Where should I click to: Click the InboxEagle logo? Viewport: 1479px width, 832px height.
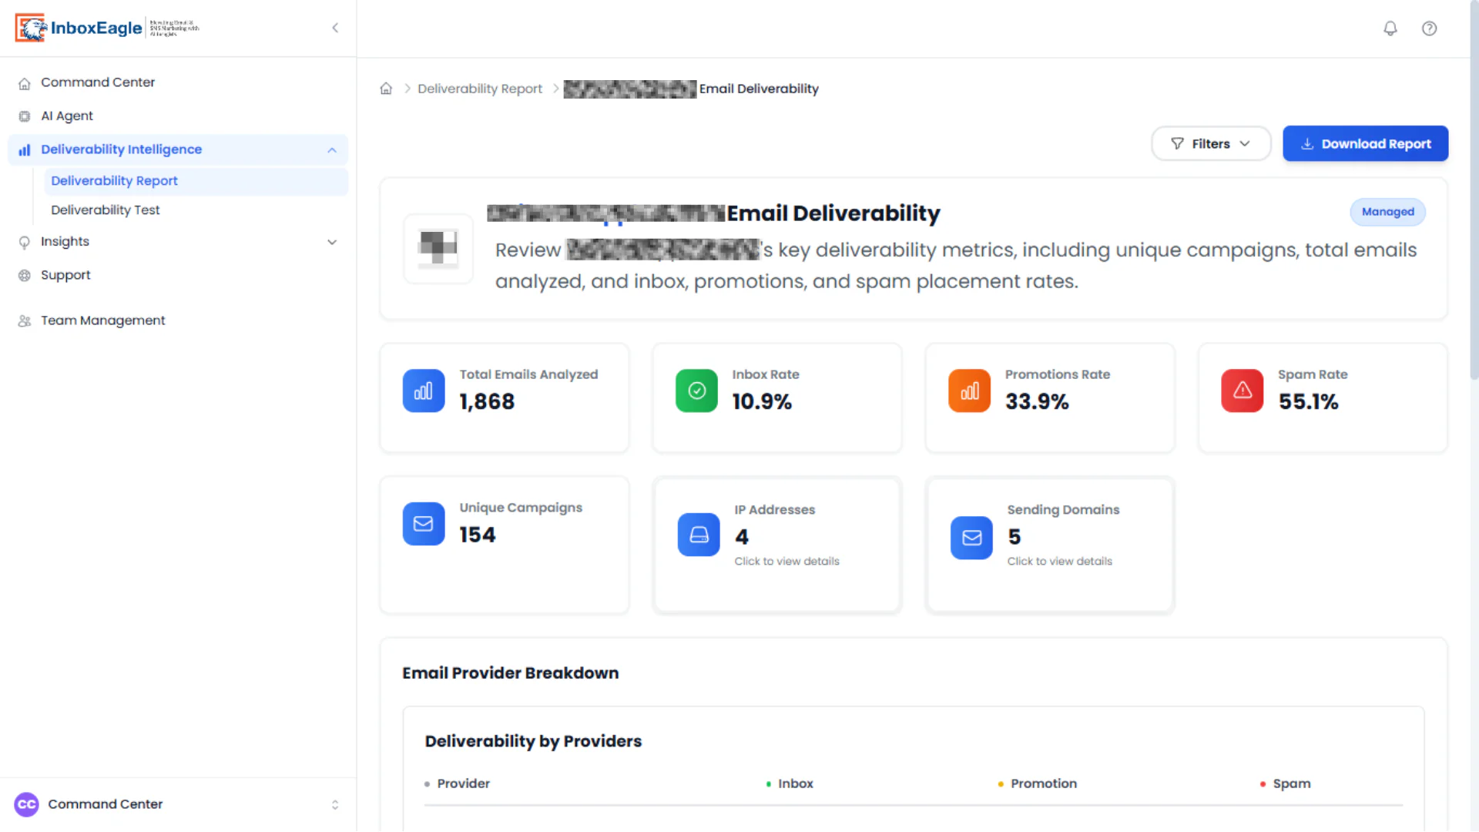(x=107, y=28)
